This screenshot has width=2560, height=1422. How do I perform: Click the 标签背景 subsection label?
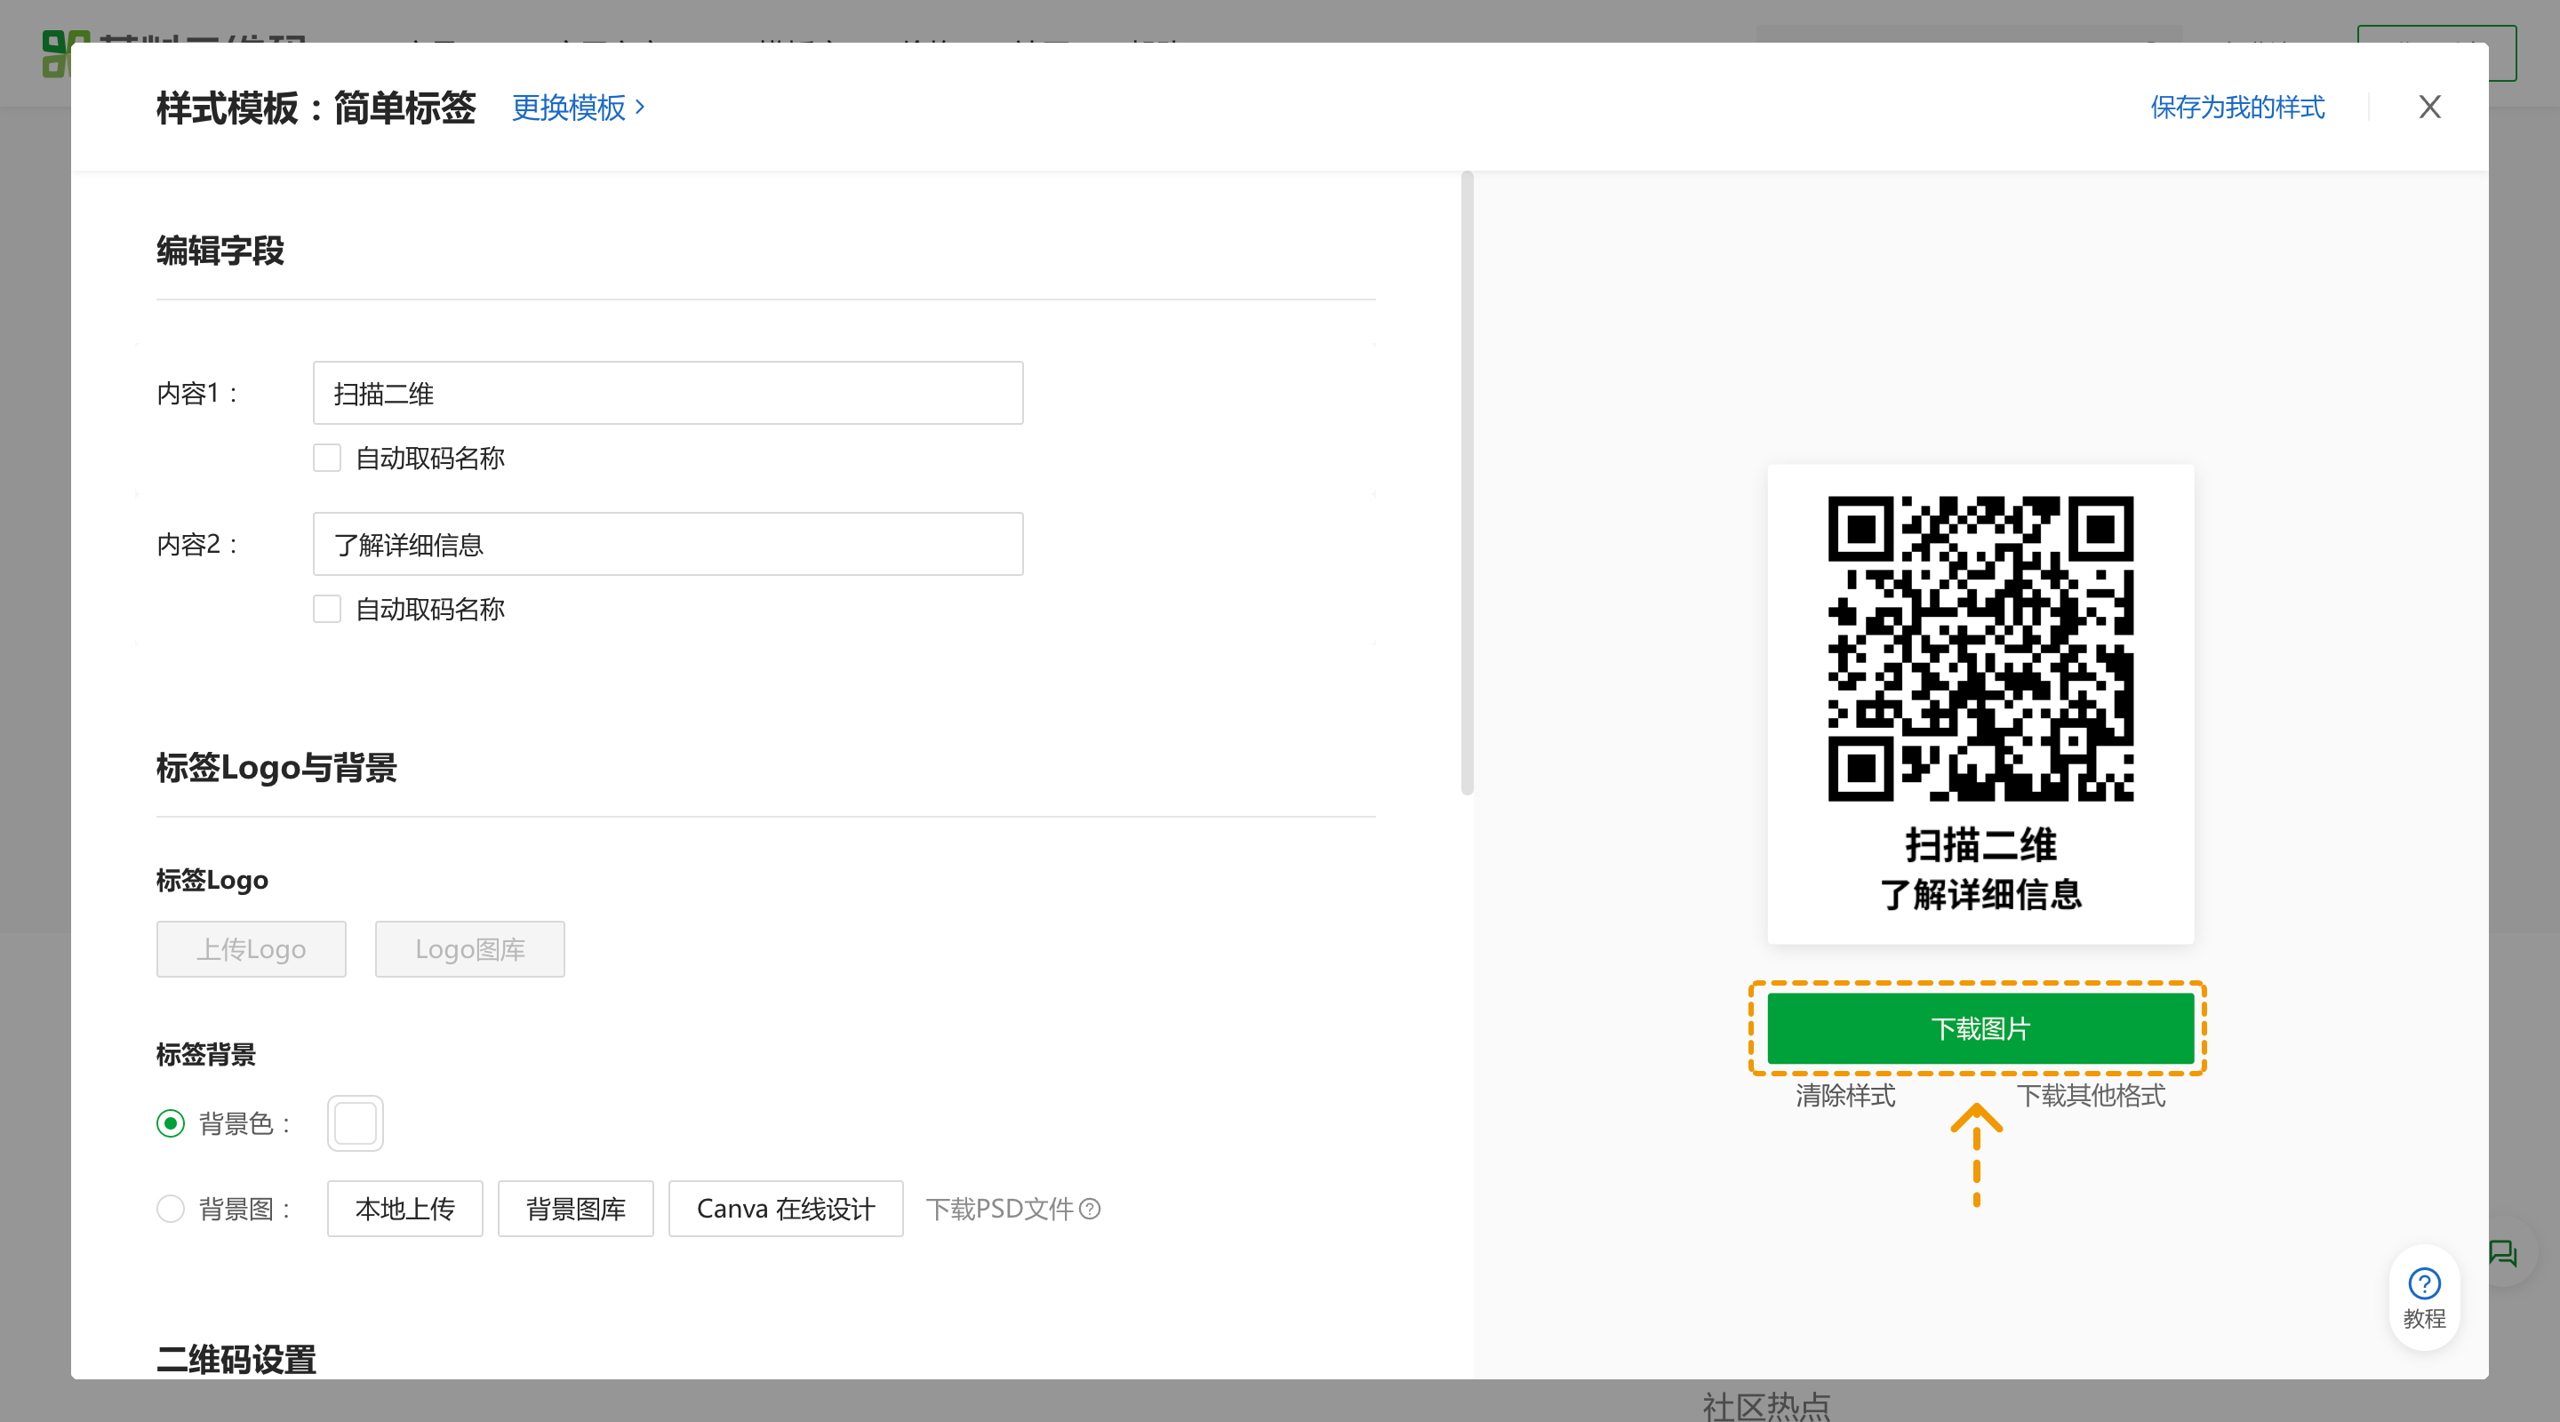205,1055
